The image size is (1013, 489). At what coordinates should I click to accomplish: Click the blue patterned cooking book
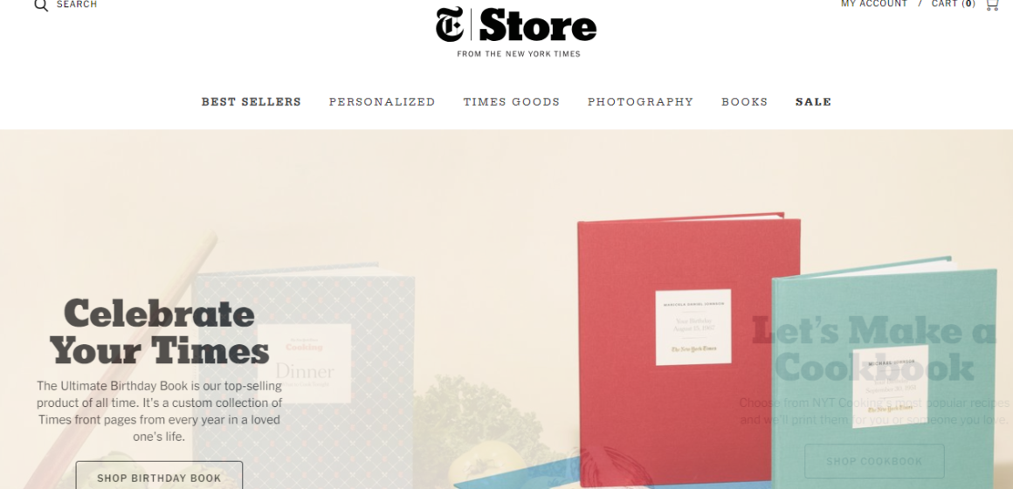(304, 376)
